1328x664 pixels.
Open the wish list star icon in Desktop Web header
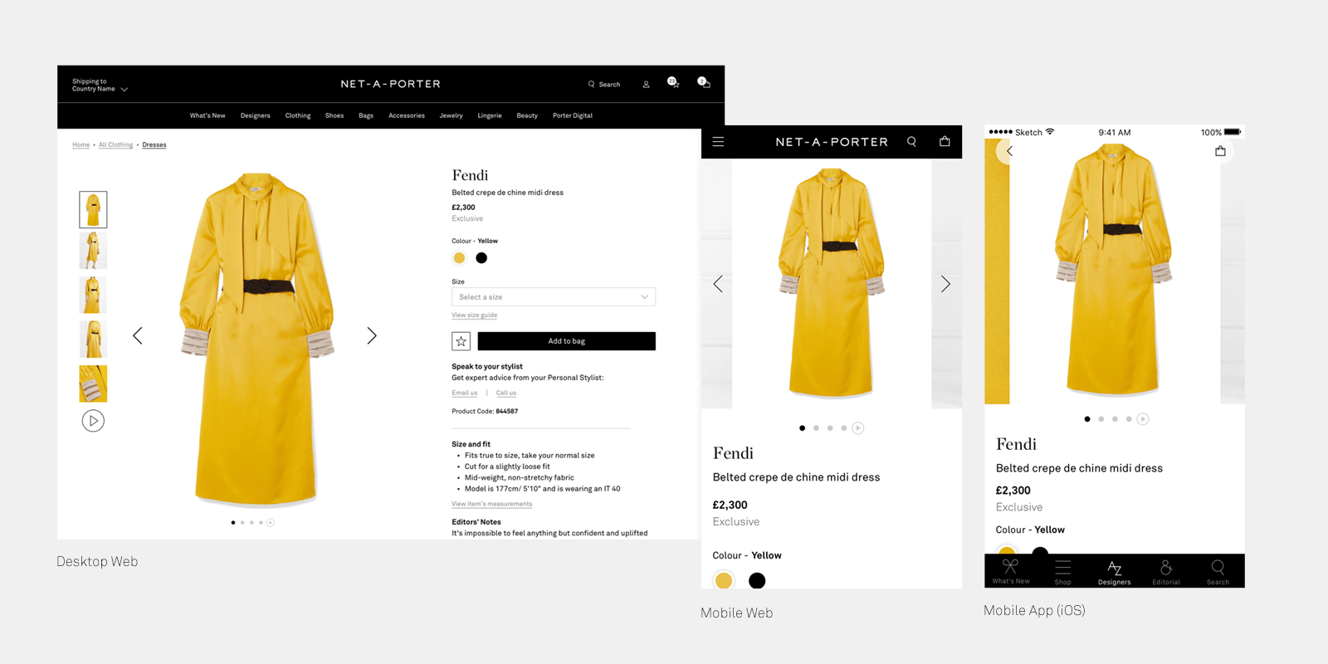click(674, 82)
